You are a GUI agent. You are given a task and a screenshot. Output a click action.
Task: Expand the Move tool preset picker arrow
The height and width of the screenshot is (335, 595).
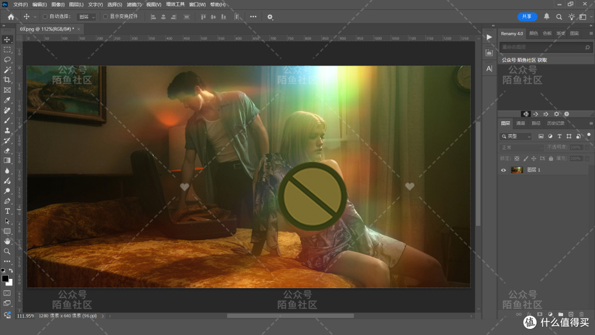pyautogui.click(x=35, y=17)
